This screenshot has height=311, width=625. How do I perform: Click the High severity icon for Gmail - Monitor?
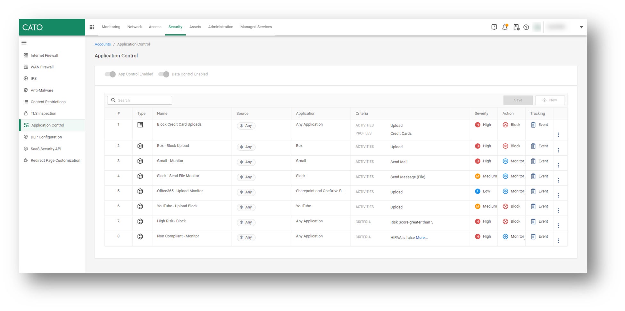(x=478, y=161)
